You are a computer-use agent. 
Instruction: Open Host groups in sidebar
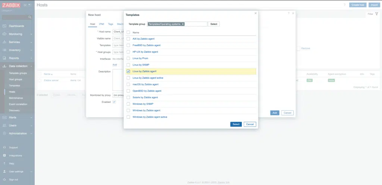click(15, 80)
